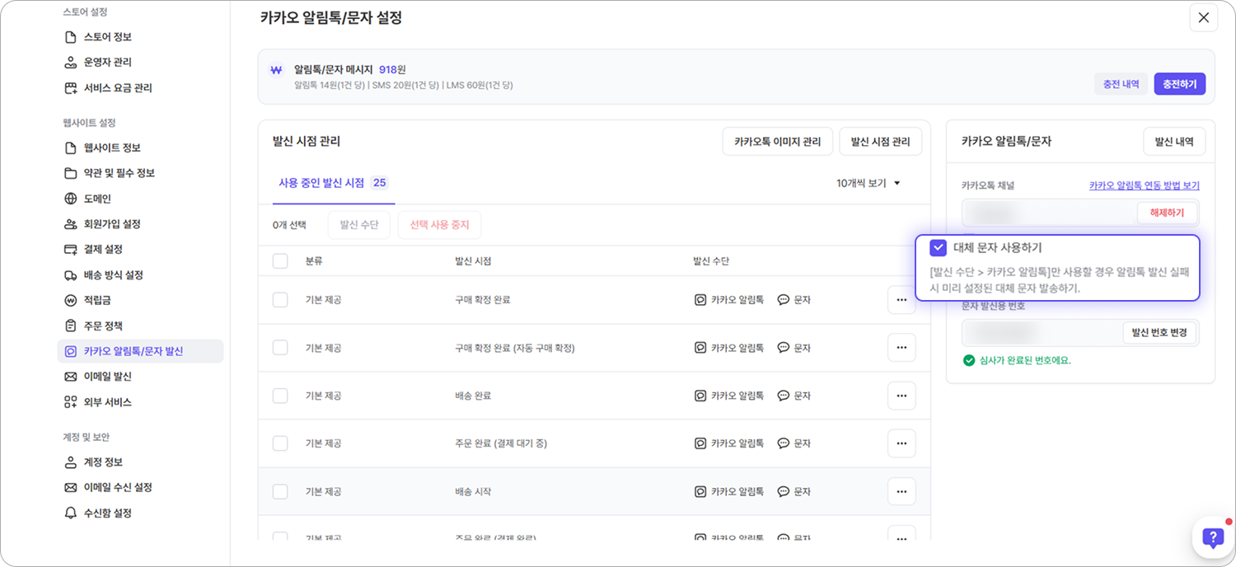Click the 발신 시점 관리 button
Screen dimensions: 1236x567
click(x=881, y=142)
